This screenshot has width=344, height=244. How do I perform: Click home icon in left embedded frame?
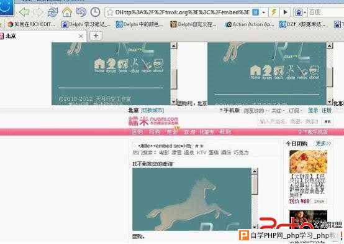(99, 65)
